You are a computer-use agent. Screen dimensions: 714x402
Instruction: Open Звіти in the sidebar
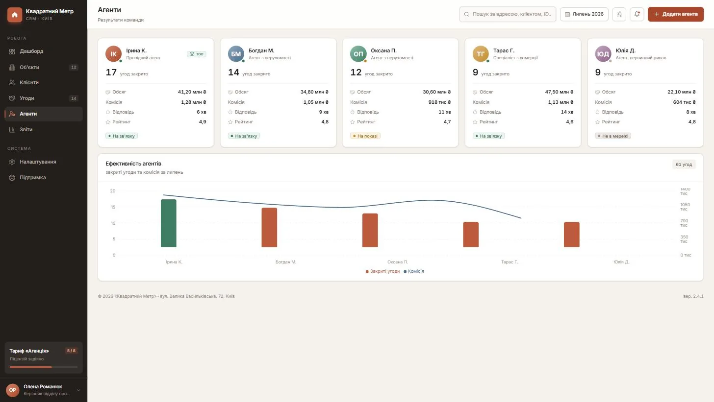(44, 130)
